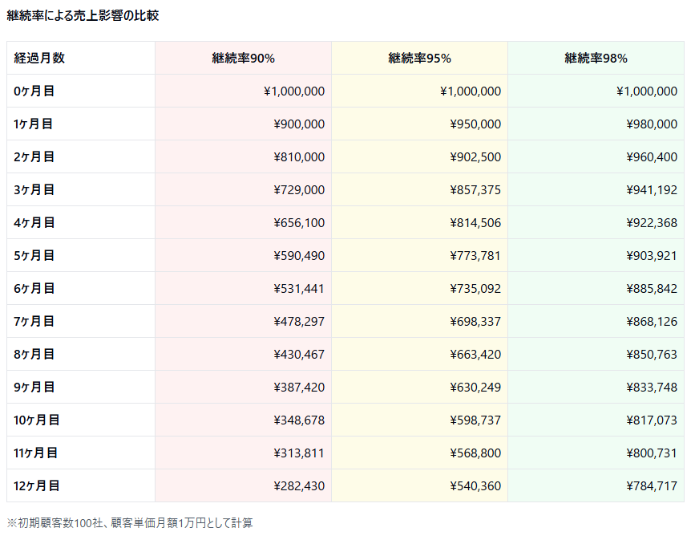Select the ¥868,126 cell
Screen dimensions: 695x536
(596, 321)
